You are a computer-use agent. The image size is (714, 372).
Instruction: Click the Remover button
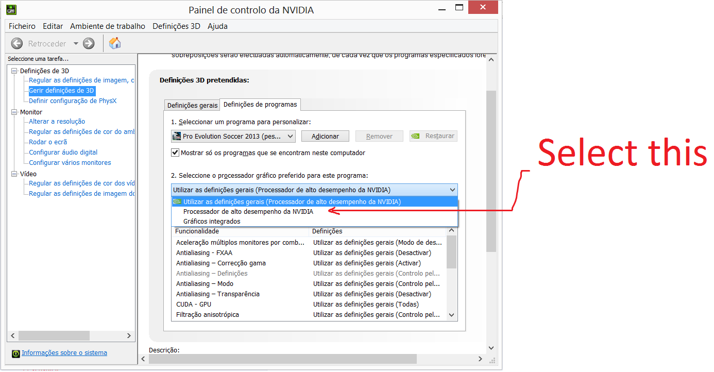(x=379, y=136)
